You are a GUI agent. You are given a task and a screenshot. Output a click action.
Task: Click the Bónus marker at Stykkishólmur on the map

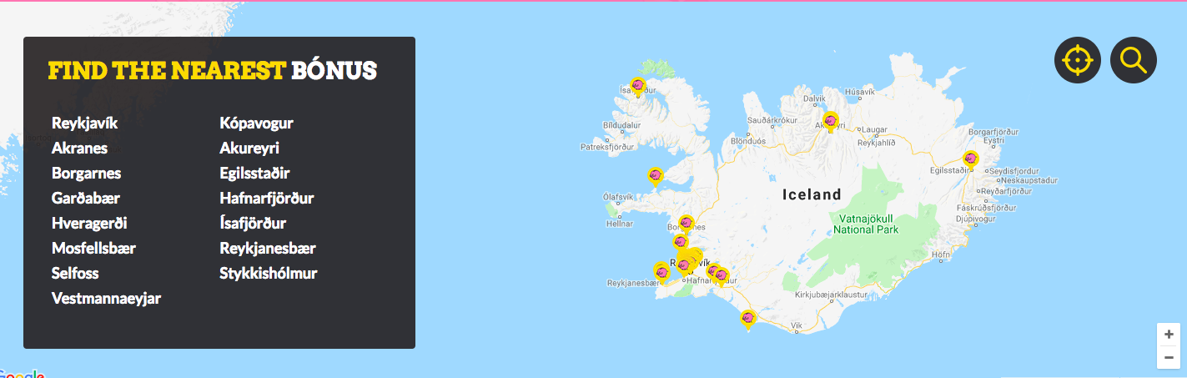(656, 177)
